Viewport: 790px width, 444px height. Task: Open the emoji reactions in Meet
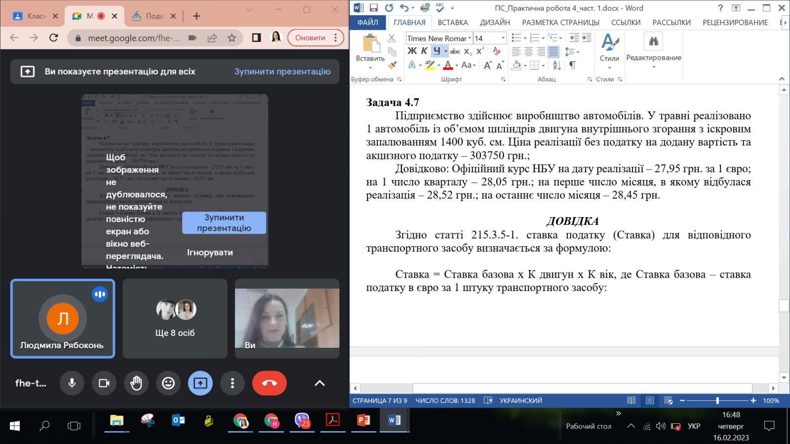[x=168, y=383]
